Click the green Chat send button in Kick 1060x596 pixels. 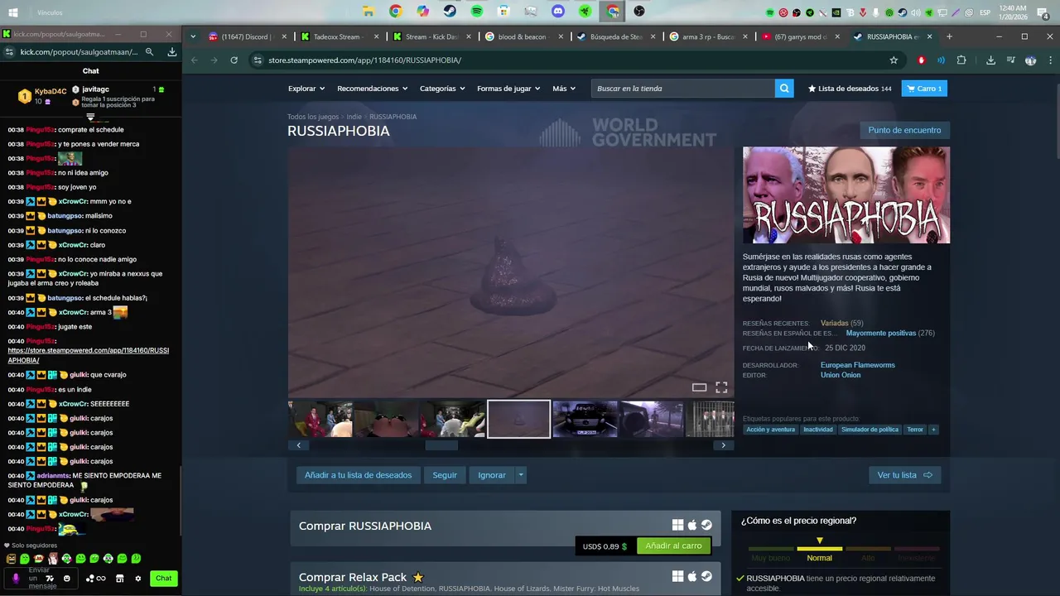coord(164,579)
